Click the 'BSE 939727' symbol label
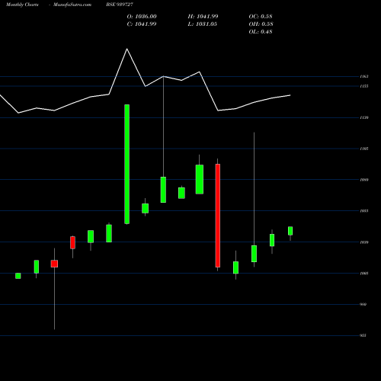This screenshot has width=381, height=381. click(x=120, y=5)
